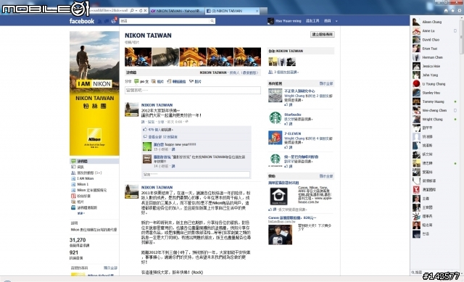Viewport: 464px width, 282px height.
Task: Click the stop (X) icon in address bar
Action: pos(145,11)
